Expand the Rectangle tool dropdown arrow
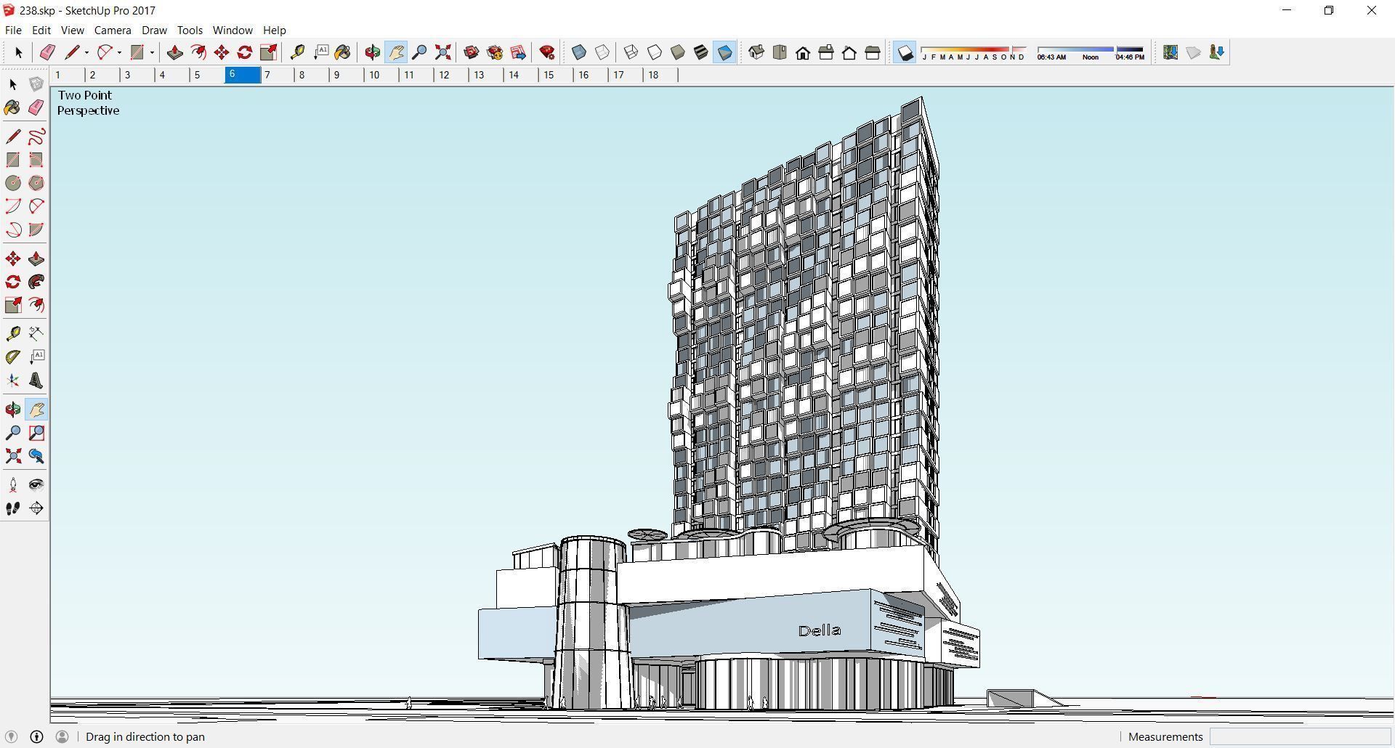This screenshot has height=748, width=1395. click(152, 52)
